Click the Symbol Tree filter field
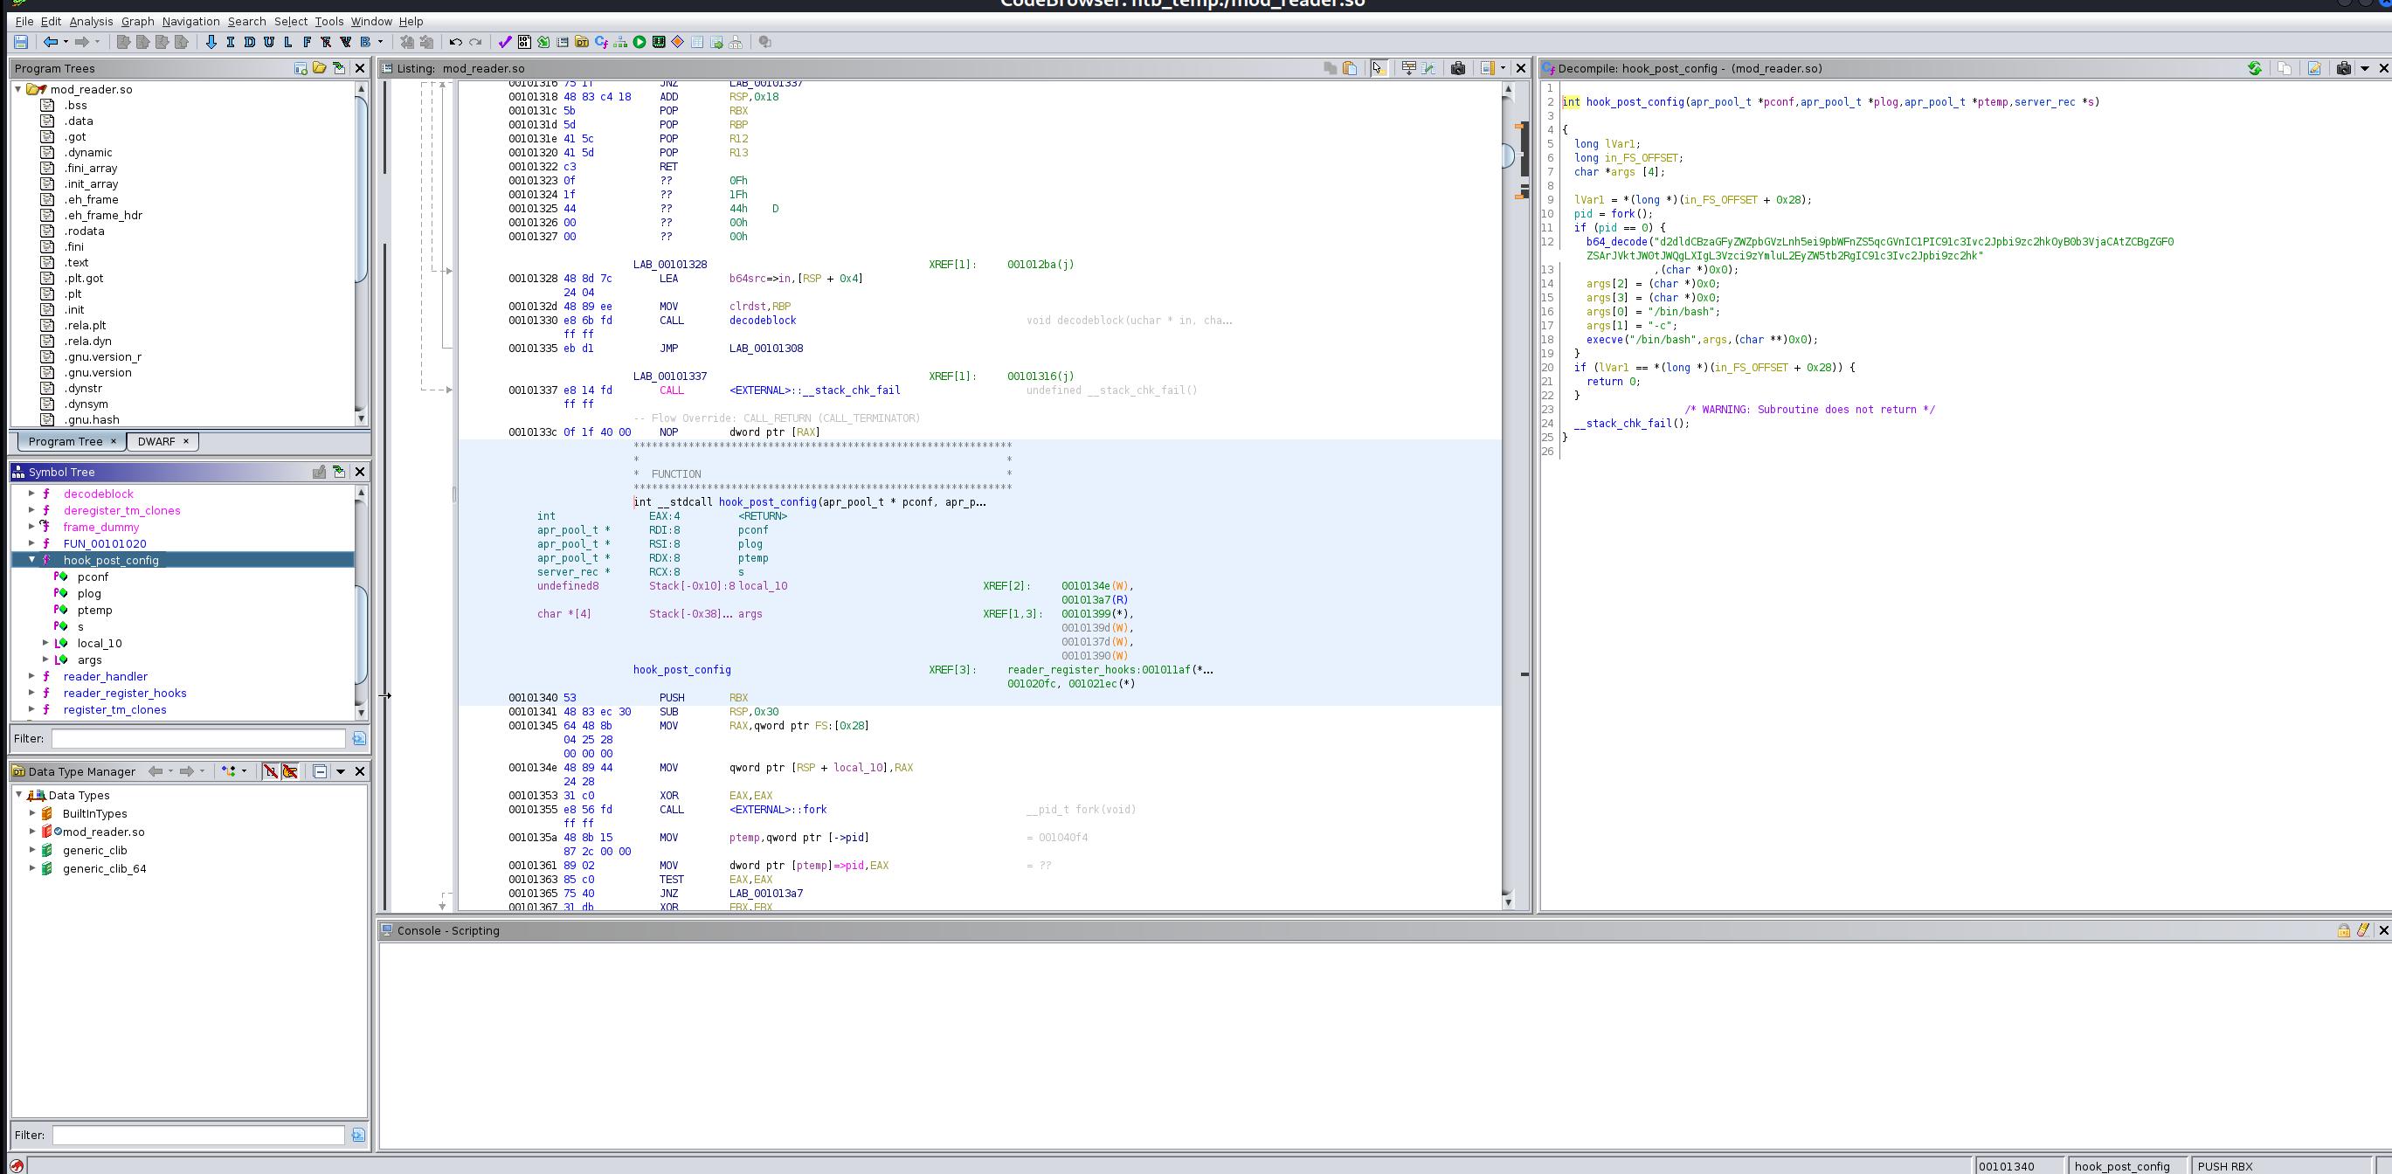Image resolution: width=2392 pixels, height=1174 pixels. (x=197, y=738)
